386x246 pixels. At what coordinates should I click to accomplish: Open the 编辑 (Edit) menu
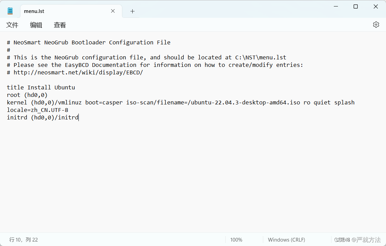coord(36,25)
